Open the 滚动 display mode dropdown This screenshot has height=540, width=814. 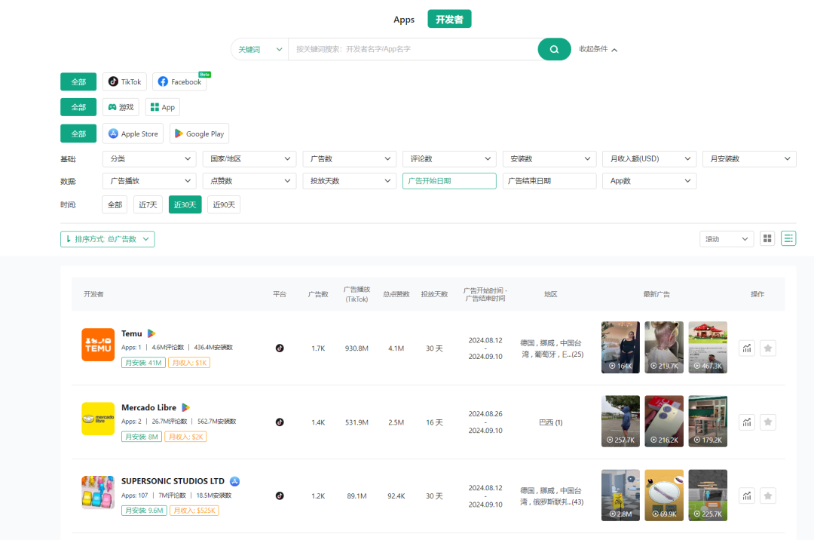pyautogui.click(x=727, y=239)
